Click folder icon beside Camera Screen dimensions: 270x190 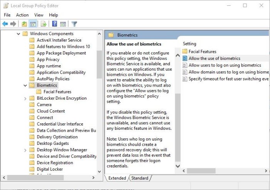[x=32, y=105]
